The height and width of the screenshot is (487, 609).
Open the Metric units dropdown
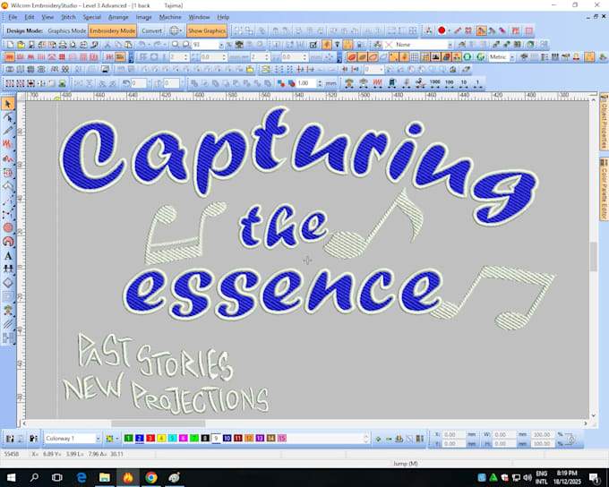click(x=512, y=57)
